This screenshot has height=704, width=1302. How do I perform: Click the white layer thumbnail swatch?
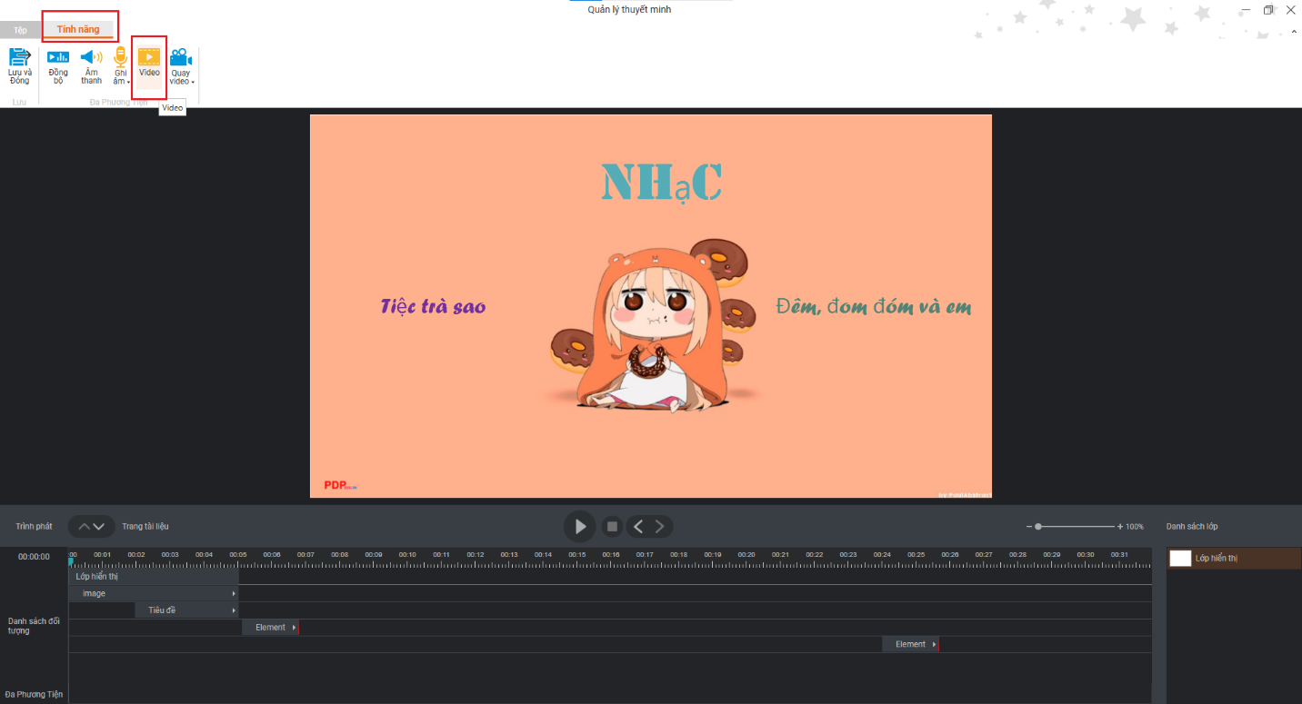click(1180, 558)
